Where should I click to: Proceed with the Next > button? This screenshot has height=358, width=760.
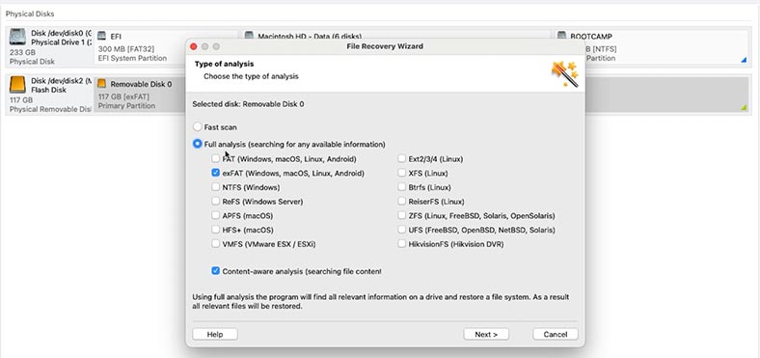[x=486, y=334]
